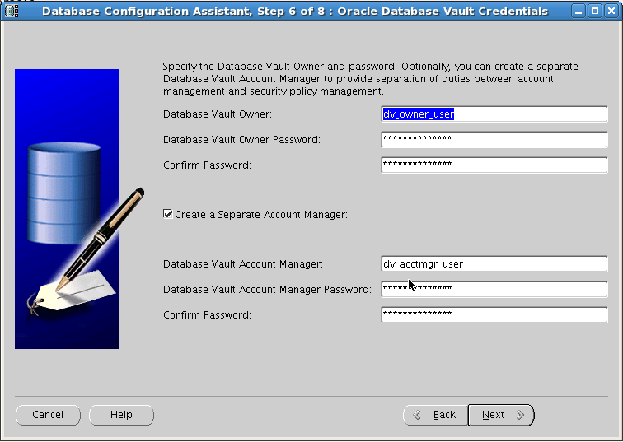Screen dimensions: 623x442
Task: Go Back to the previous step
Action: click(x=434, y=415)
